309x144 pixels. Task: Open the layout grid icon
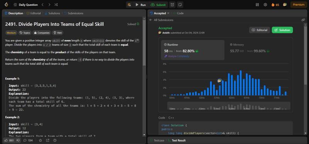257,5
